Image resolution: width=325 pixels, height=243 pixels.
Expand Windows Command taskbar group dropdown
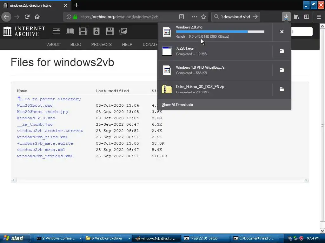[x=80, y=238]
